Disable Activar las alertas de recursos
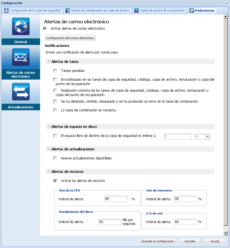This screenshot has height=248, width=230. coord(55,181)
